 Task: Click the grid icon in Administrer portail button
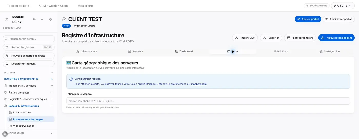coord(327,19)
